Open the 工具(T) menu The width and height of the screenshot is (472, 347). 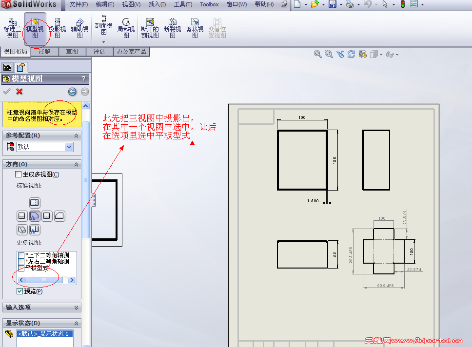183,4
